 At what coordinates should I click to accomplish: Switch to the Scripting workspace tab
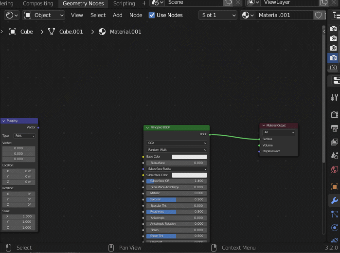point(124,3)
